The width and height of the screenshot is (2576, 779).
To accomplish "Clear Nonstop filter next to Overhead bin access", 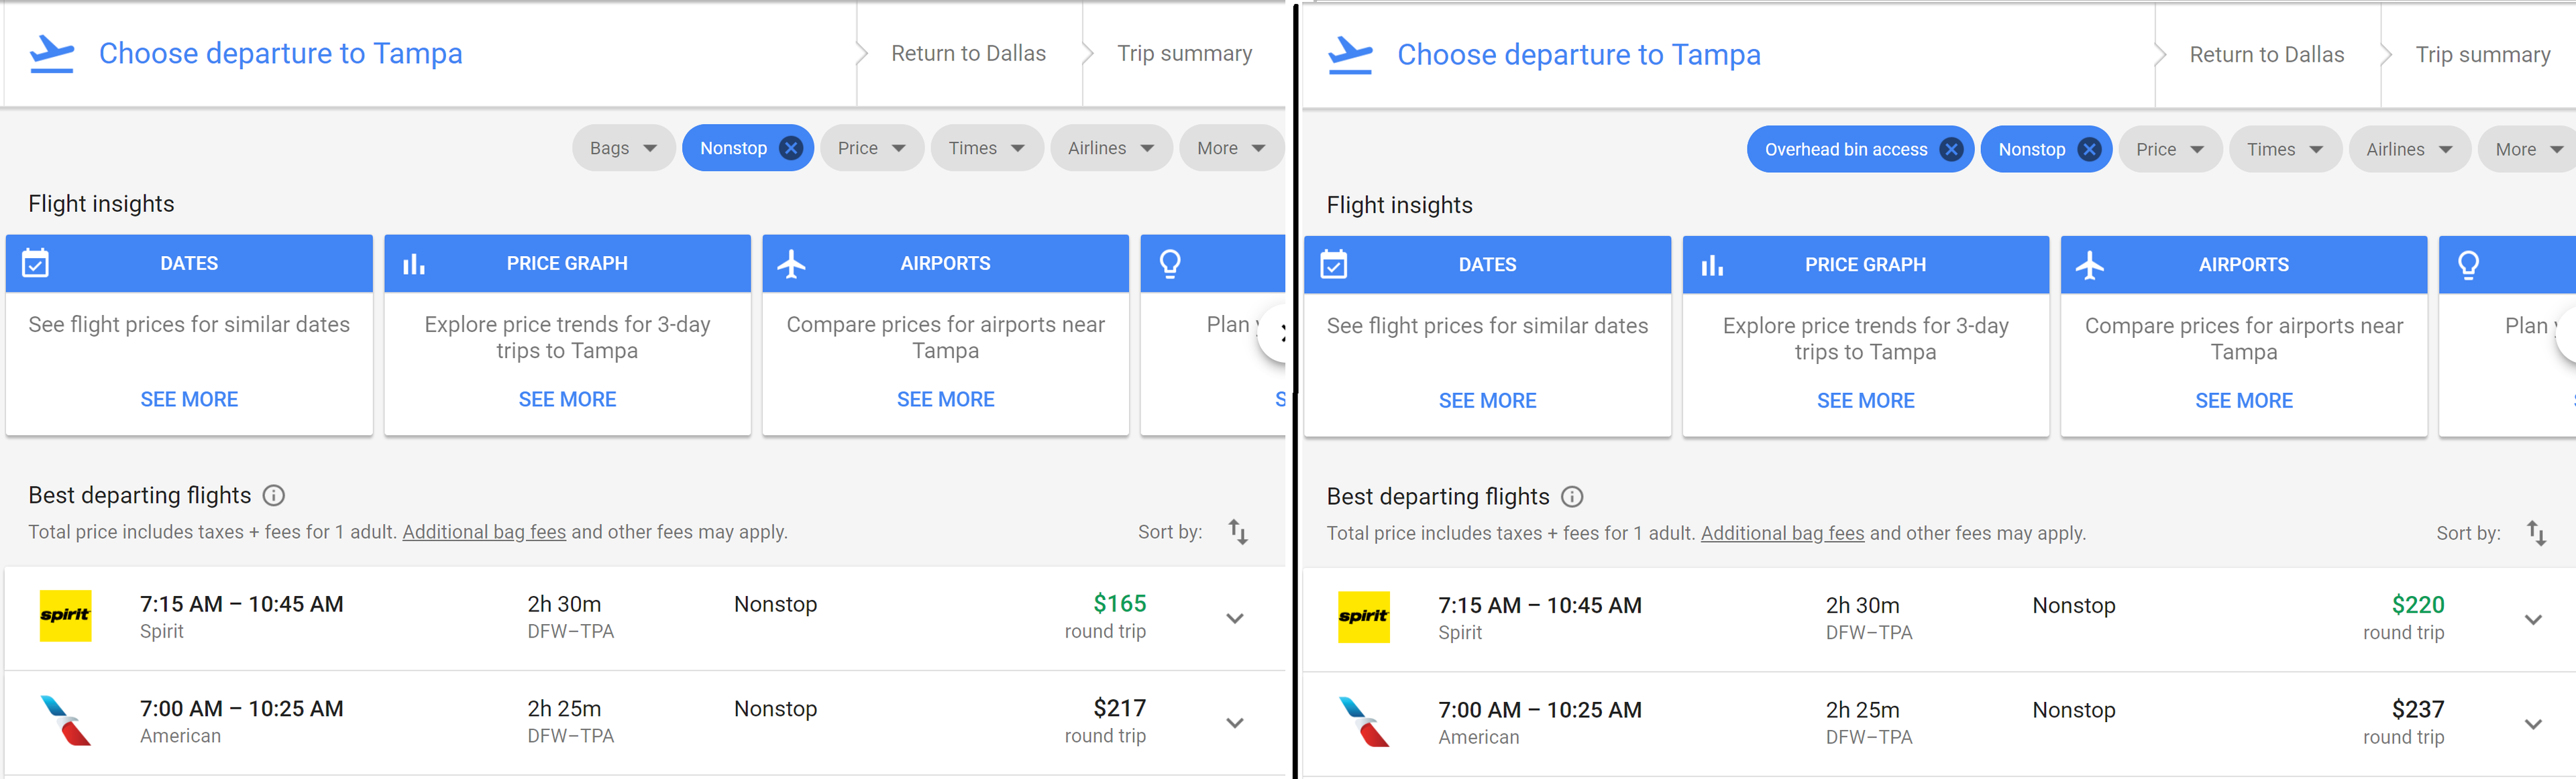I will (2089, 149).
